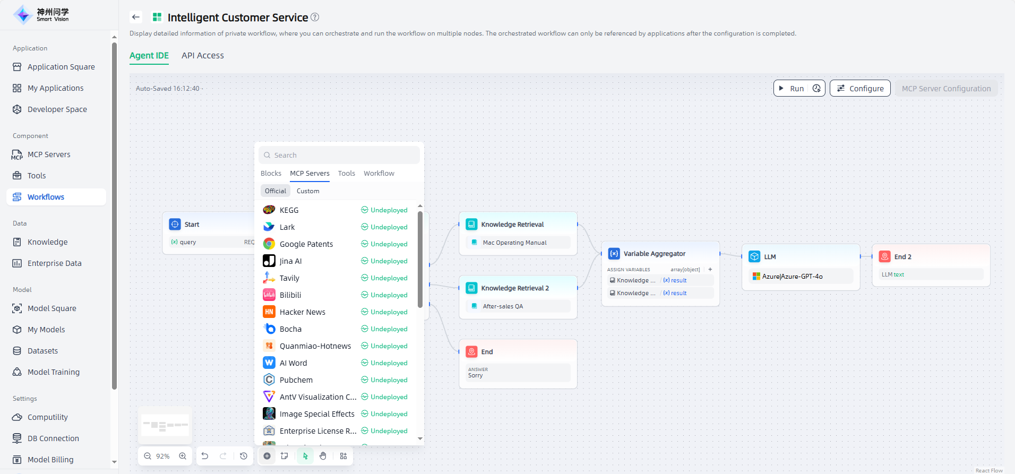Switch to the API Access tab

pyautogui.click(x=202, y=56)
